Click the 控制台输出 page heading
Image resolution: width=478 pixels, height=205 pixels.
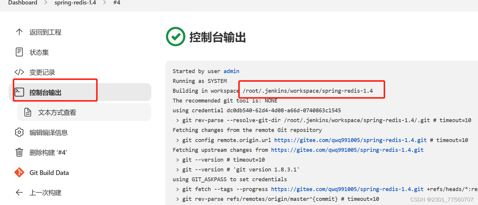click(x=217, y=37)
